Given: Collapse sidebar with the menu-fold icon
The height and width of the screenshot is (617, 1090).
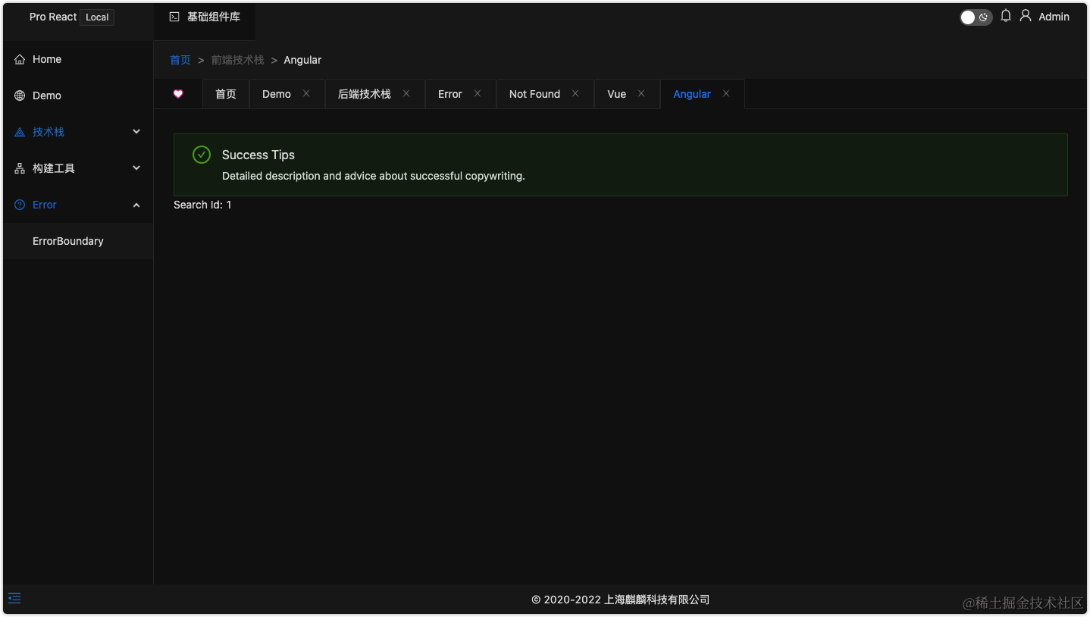Looking at the screenshot, I should click(14, 598).
